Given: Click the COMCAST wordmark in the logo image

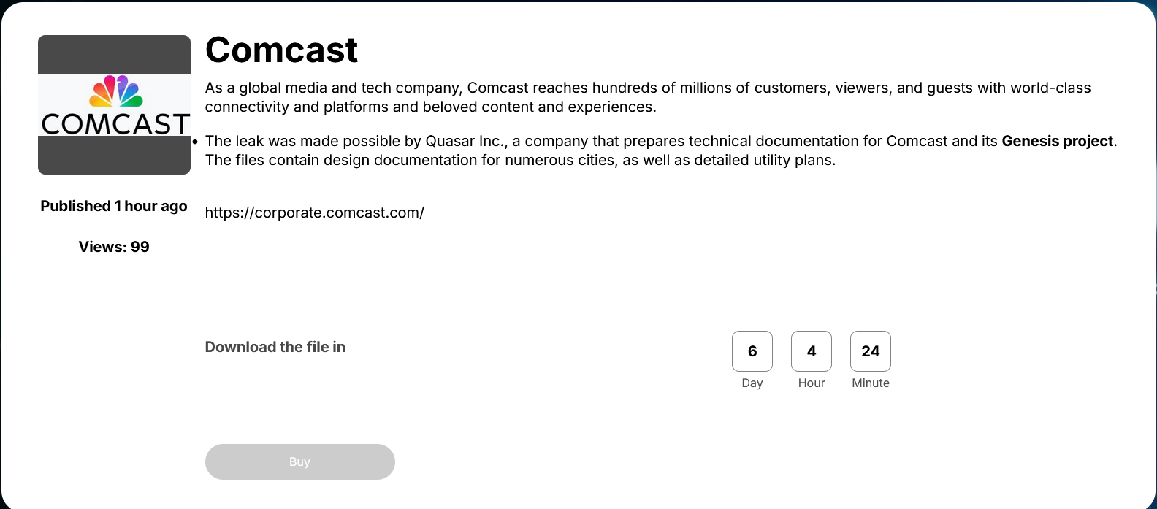Looking at the screenshot, I should click(x=114, y=123).
